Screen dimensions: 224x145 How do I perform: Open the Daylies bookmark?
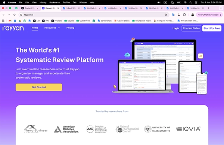click(x=69, y=21)
